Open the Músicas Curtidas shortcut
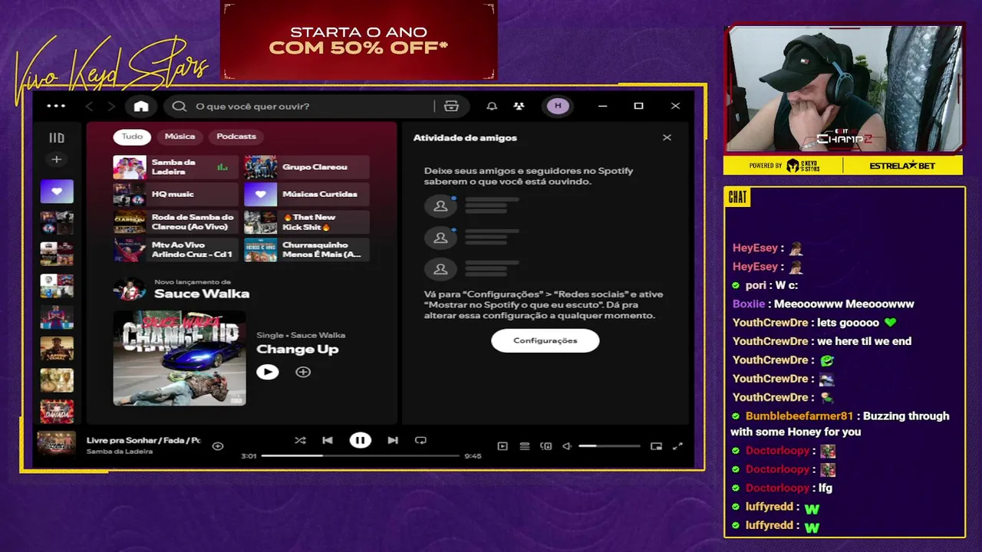 (x=307, y=195)
